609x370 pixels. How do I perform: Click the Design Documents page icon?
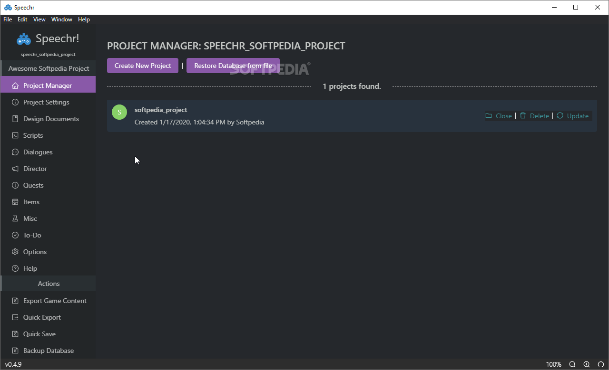[15, 119]
